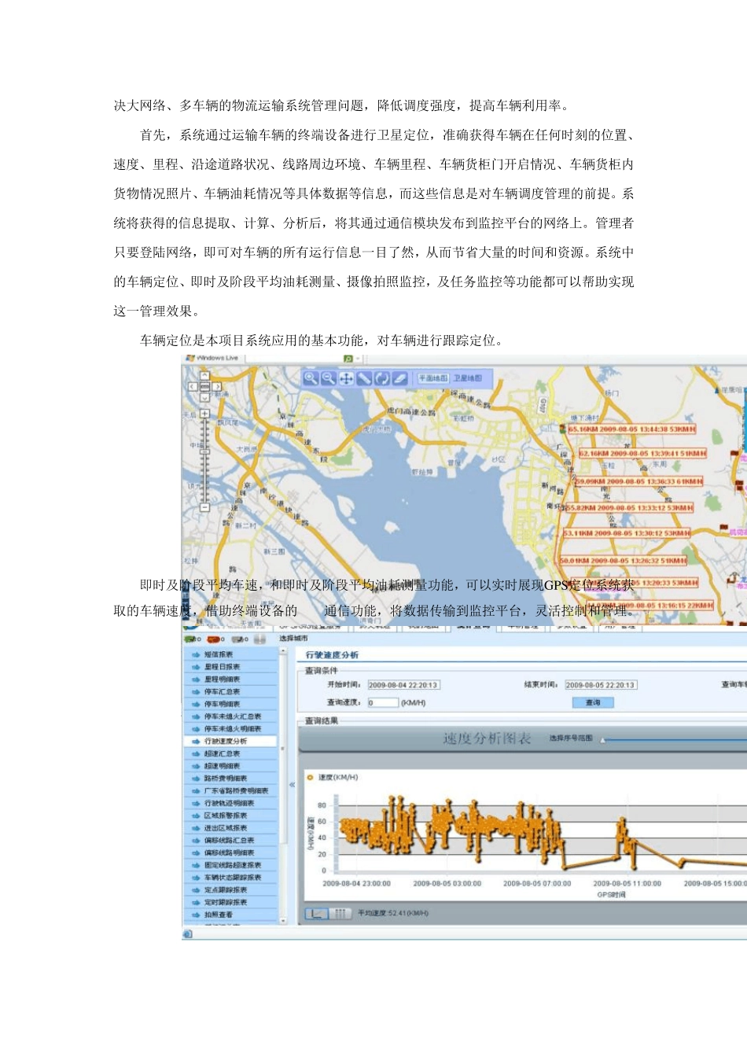Pan the map down with arrow control

204,397
